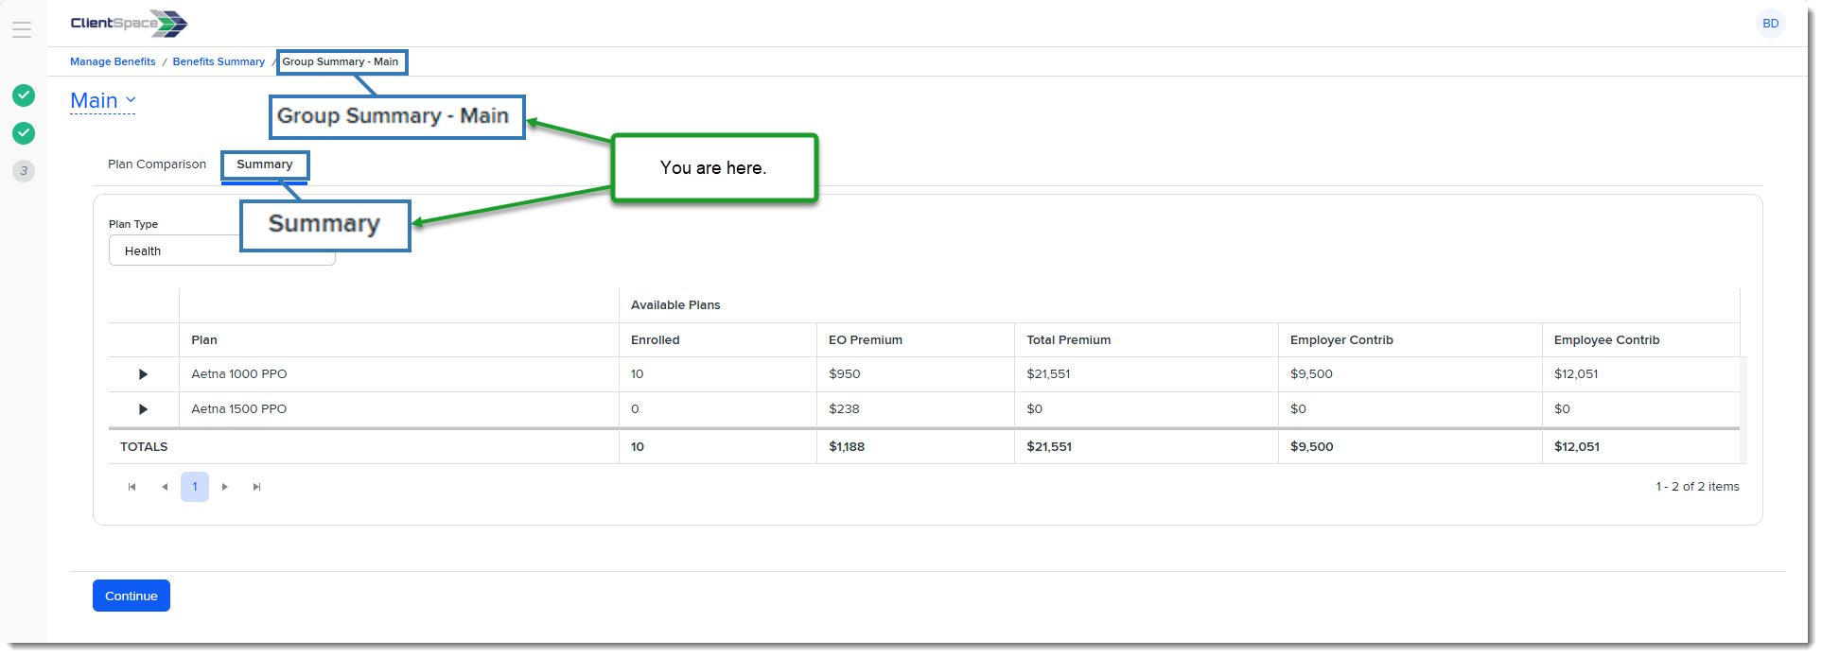Screen dimensions: 1822x657
Task: Select page 1 in the pager
Action: point(195,487)
